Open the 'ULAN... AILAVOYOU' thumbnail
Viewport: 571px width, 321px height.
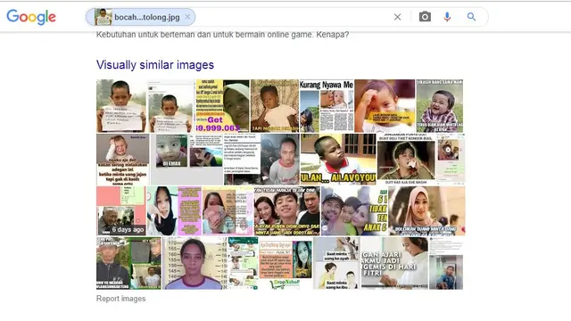(x=338, y=159)
